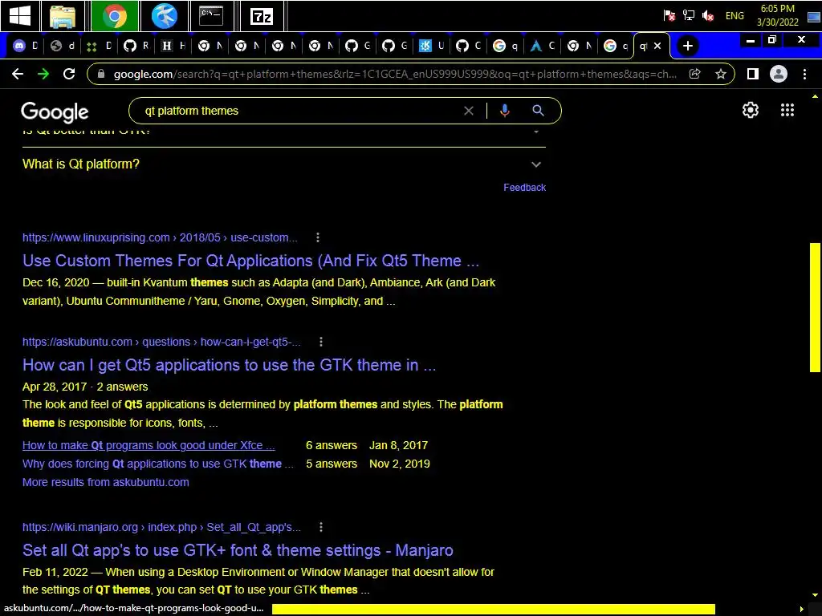The width and height of the screenshot is (822, 616).
Task: Click the network tray icon
Action: pyautogui.click(x=688, y=16)
